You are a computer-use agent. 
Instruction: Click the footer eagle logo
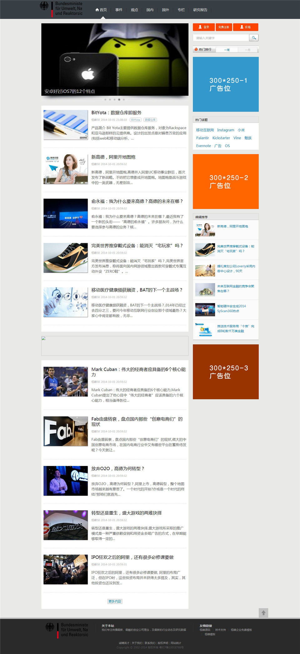(x=50, y=627)
